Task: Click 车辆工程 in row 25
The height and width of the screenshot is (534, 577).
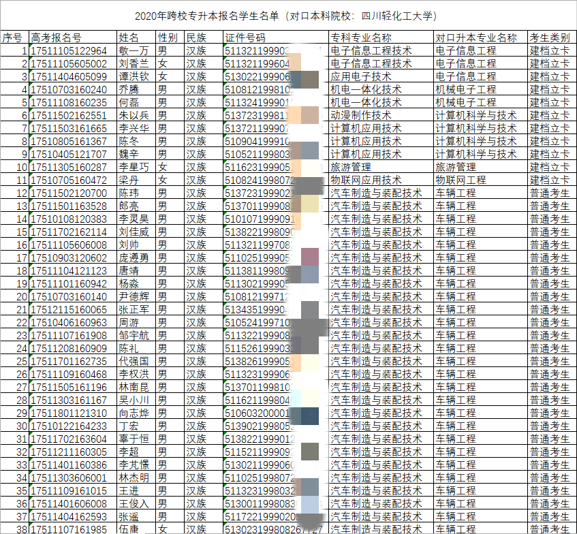Action: pos(456,361)
